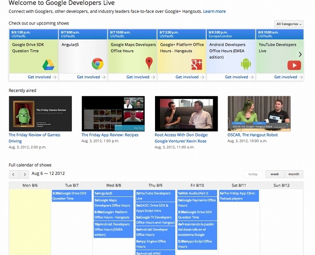This screenshot has height=255, width=315.
Task: Get involved in Google Drive SDK Question Time
Action: 42,77
